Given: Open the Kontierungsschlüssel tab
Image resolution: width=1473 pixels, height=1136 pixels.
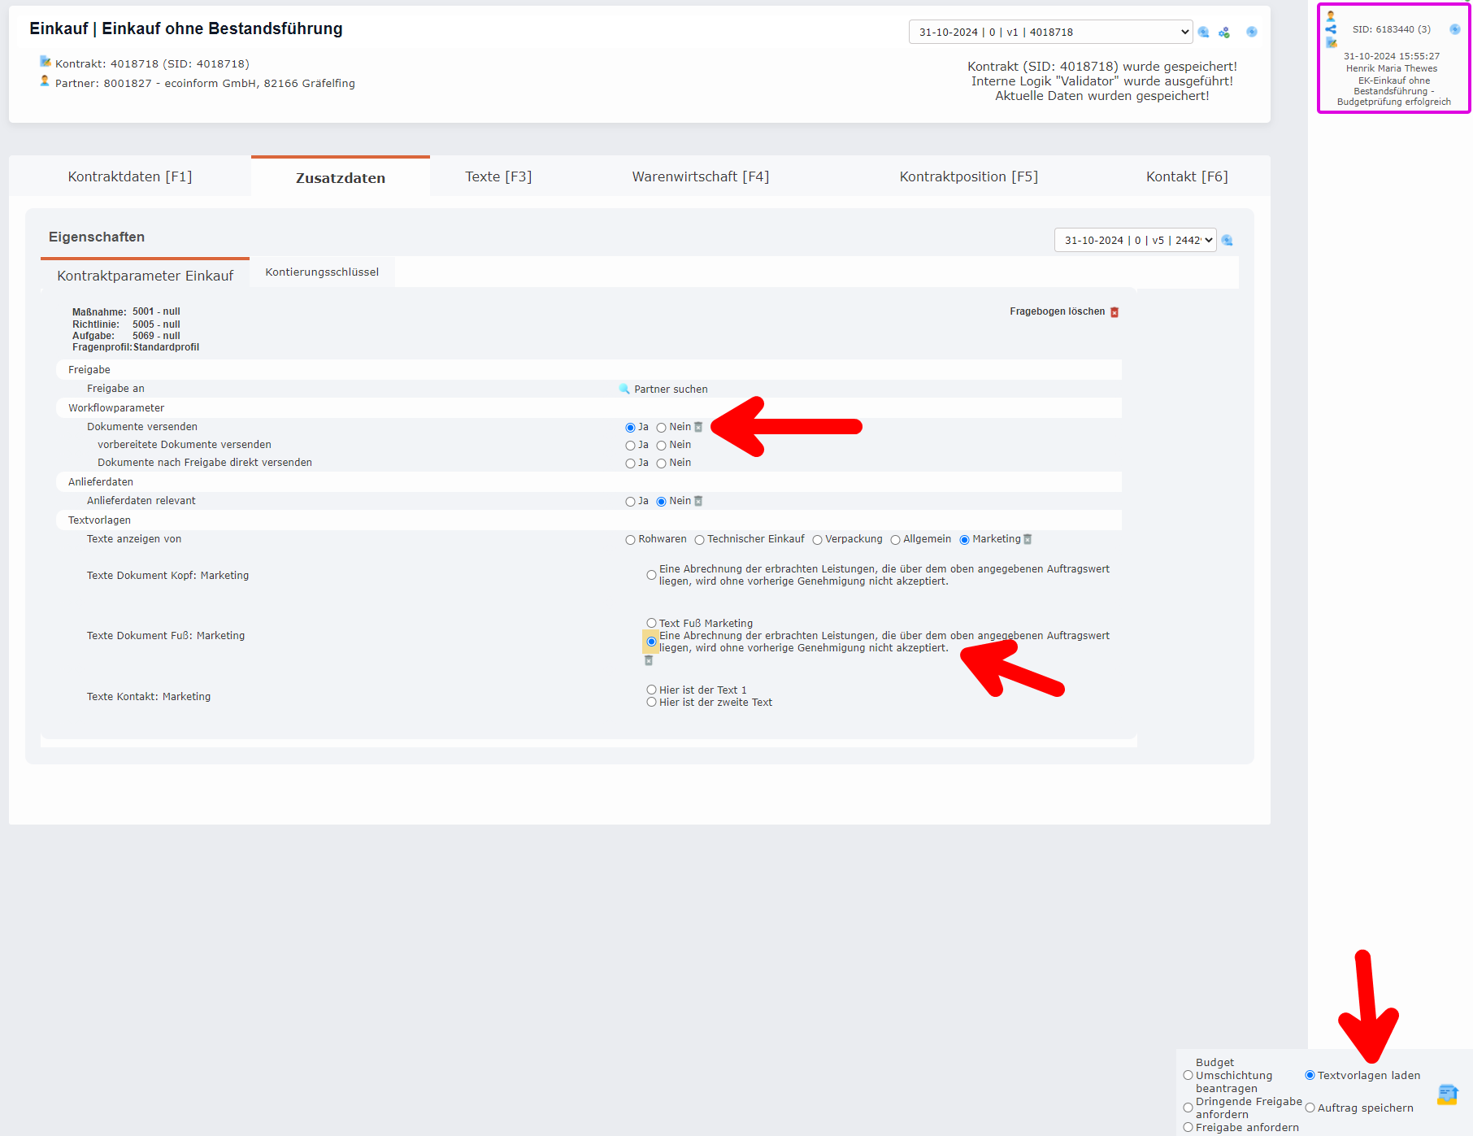Looking at the screenshot, I should (321, 272).
